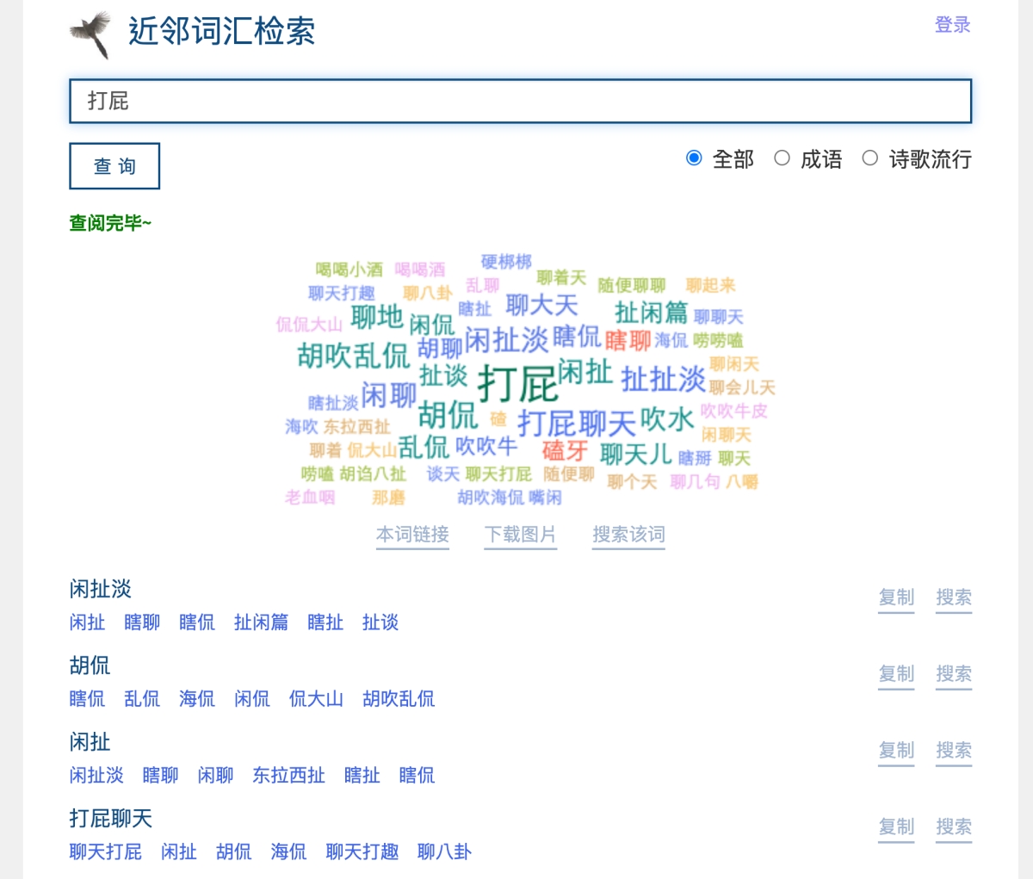Open 扯谈 under the 闲扯淡 heading
Screen dimensions: 1033x879
(x=380, y=622)
